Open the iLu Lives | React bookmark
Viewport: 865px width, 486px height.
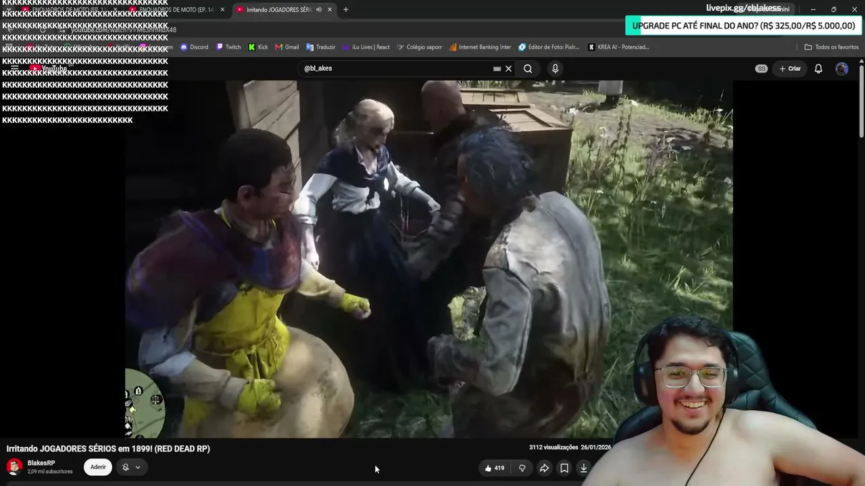coord(366,47)
